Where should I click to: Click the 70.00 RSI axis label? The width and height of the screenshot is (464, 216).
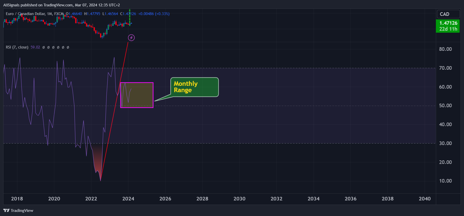click(445, 68)
